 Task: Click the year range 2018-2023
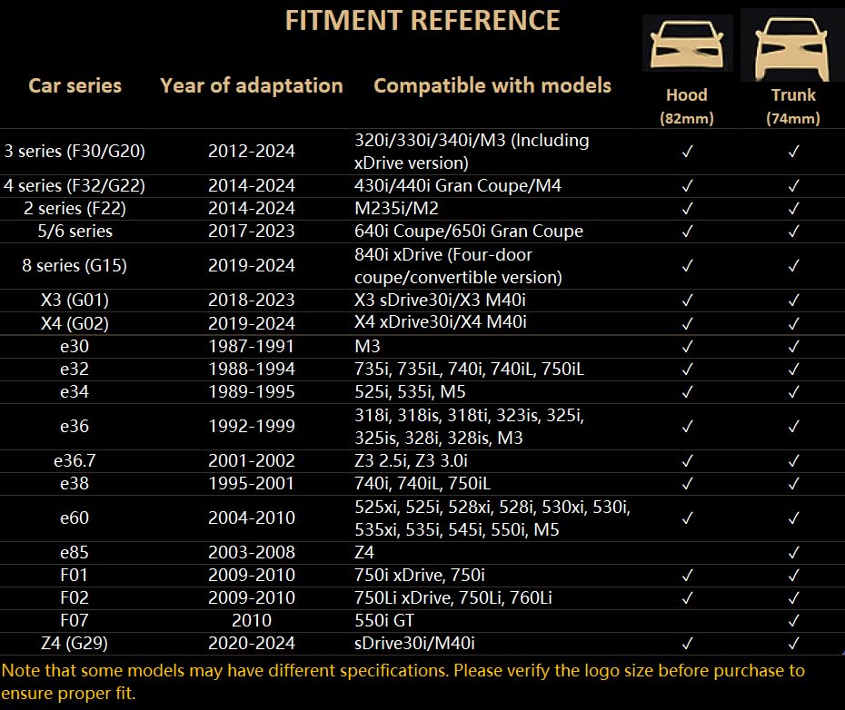click(252, 300)
